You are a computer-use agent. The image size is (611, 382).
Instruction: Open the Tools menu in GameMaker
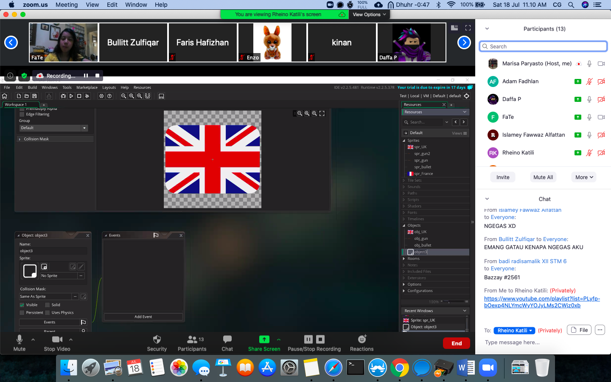coord(67,87)
